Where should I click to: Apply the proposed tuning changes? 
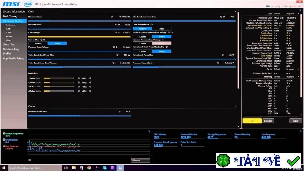click(252, 121)
